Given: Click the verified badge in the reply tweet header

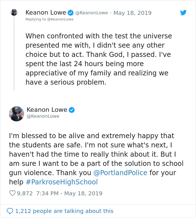Looking at the screenshot, I should tap(71, 13).
